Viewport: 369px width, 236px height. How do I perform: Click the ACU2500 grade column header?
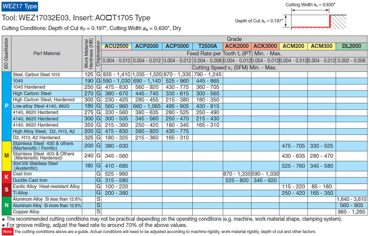tap(116, 46)
